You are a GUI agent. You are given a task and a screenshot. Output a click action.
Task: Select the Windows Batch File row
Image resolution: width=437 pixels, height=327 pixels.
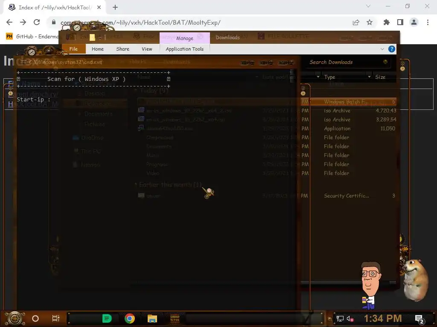pos(267,102)
